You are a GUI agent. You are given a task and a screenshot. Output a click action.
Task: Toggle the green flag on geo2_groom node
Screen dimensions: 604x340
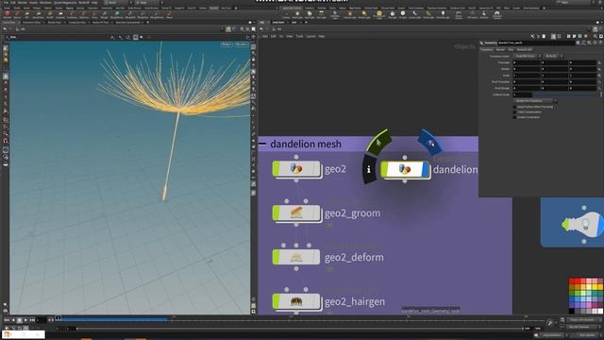point(277,212)
